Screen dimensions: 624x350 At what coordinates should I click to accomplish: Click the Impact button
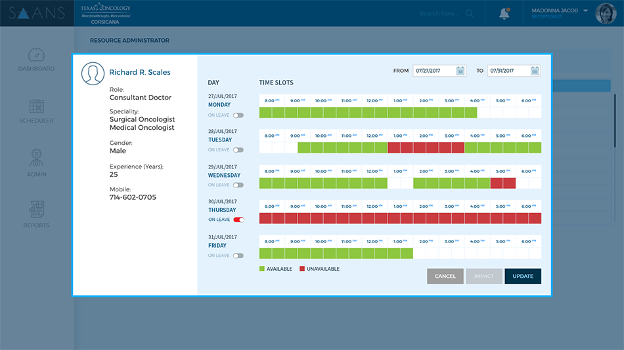483,276
